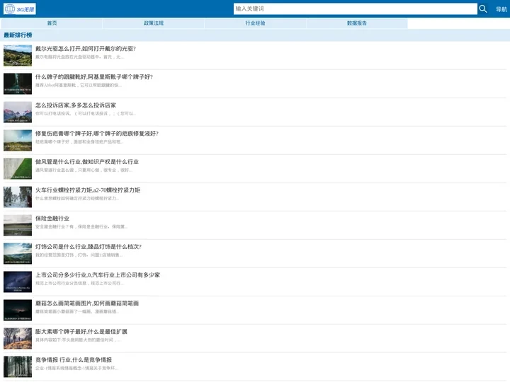Click thumbnail beside 保险金融行业
Screen dimensions: 510x382
(x=18, y=225)
